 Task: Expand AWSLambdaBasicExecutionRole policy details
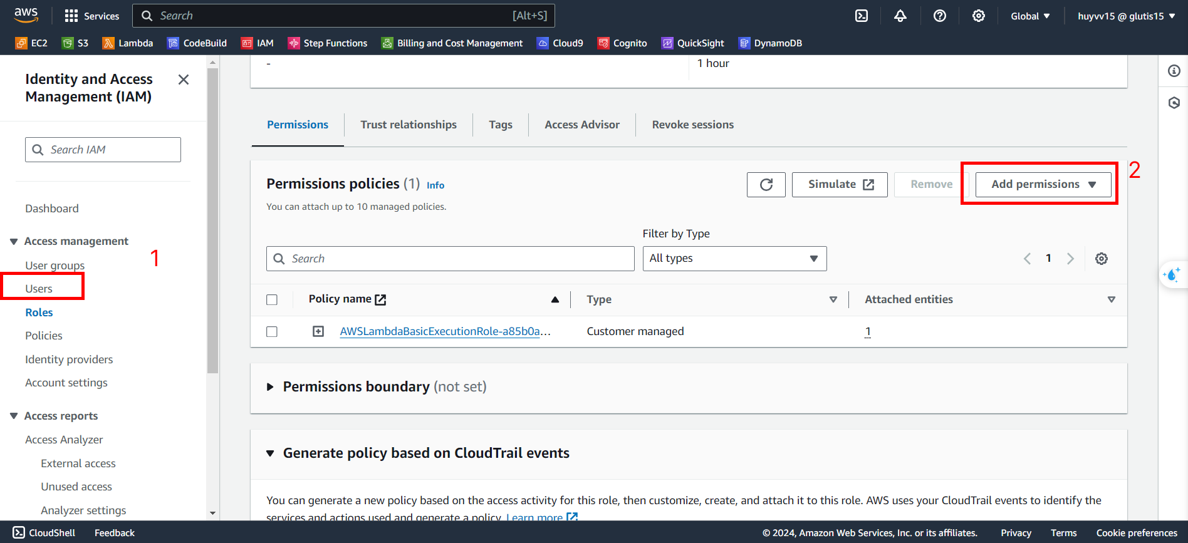point(318,331)
